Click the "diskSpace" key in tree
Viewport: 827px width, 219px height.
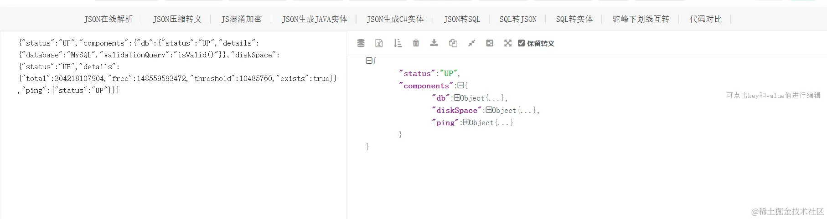pyautogui.click(x=456, y=110)
